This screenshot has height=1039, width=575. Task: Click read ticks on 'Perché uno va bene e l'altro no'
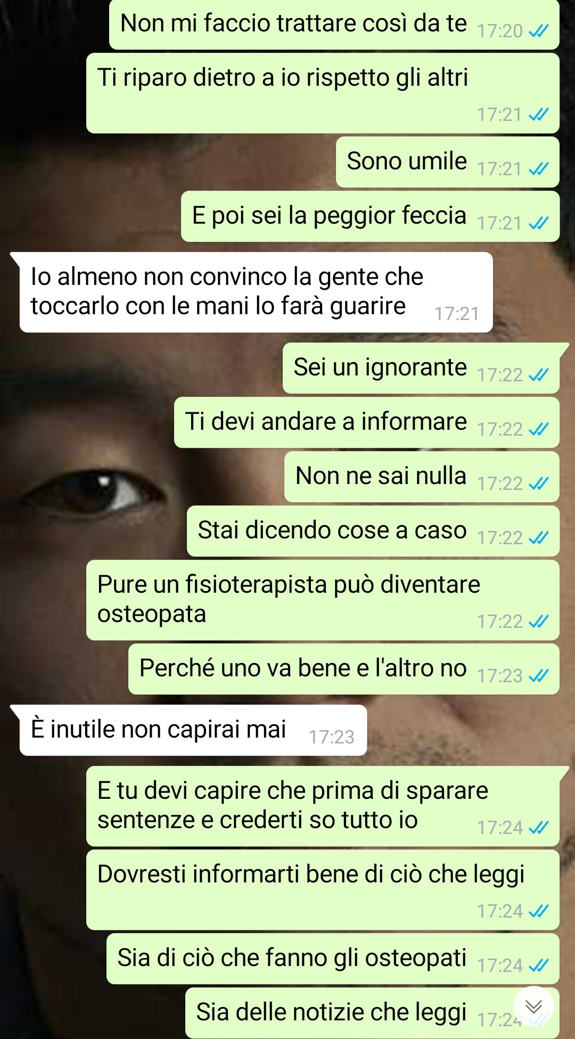click(x=538, y=676)
